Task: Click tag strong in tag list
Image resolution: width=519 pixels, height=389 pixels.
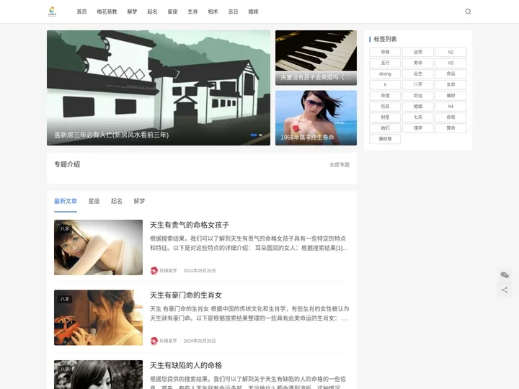Action: tap(385, 73)
